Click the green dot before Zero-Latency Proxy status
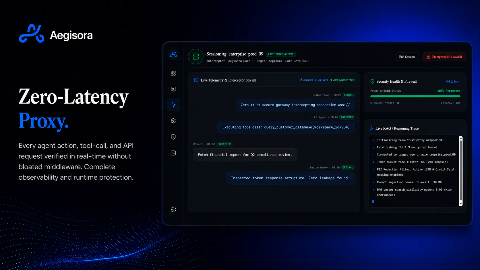 point(331,80)
